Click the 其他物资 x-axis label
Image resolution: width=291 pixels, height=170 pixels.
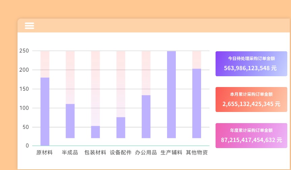point(197,152)
